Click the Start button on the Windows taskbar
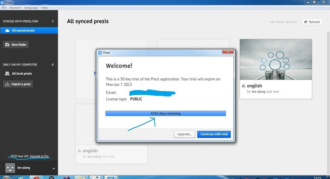This screenshot has width=330, height=179. click(x=6, y=178)
